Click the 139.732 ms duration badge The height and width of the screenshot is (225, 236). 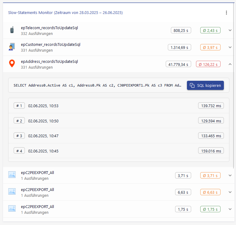pos(211,106)
